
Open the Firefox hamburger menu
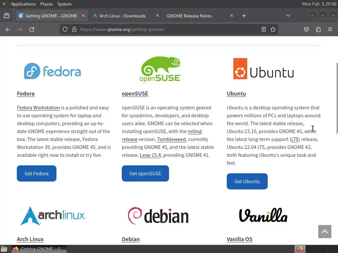[x=330, y=29]
